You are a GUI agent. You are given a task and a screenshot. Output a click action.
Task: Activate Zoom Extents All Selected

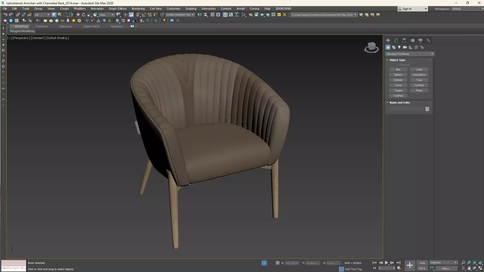(480, 263)
